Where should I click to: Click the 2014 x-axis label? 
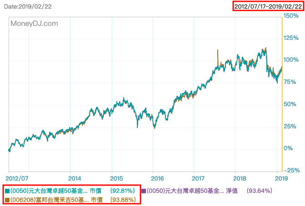tap(75, 178)
